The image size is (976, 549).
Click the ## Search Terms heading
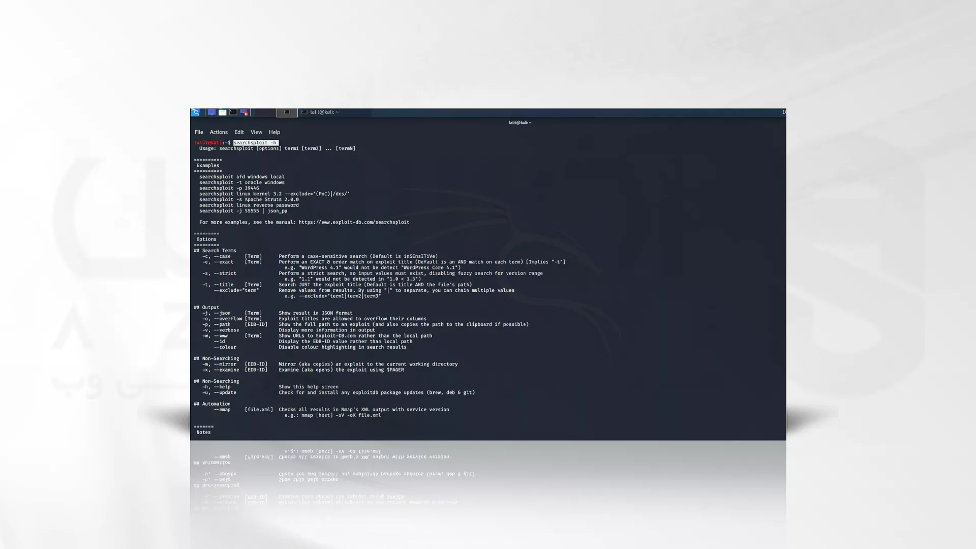click(x=215, y=251)
